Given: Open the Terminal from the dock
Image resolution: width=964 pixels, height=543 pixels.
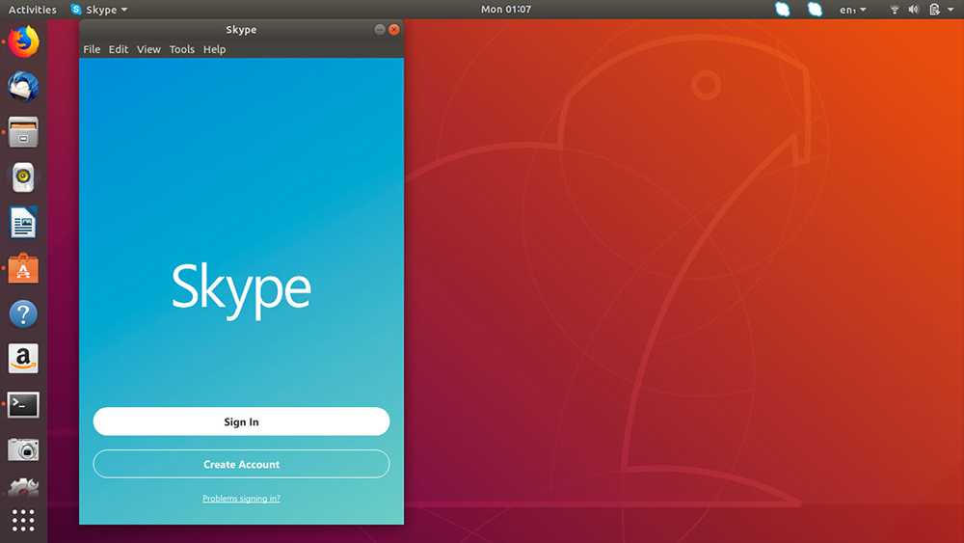Looking at the screenshot, I should click(x=23, y=405).
